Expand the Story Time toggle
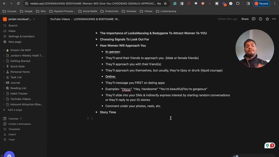The image size is (279, 157). tap(96, 113)
